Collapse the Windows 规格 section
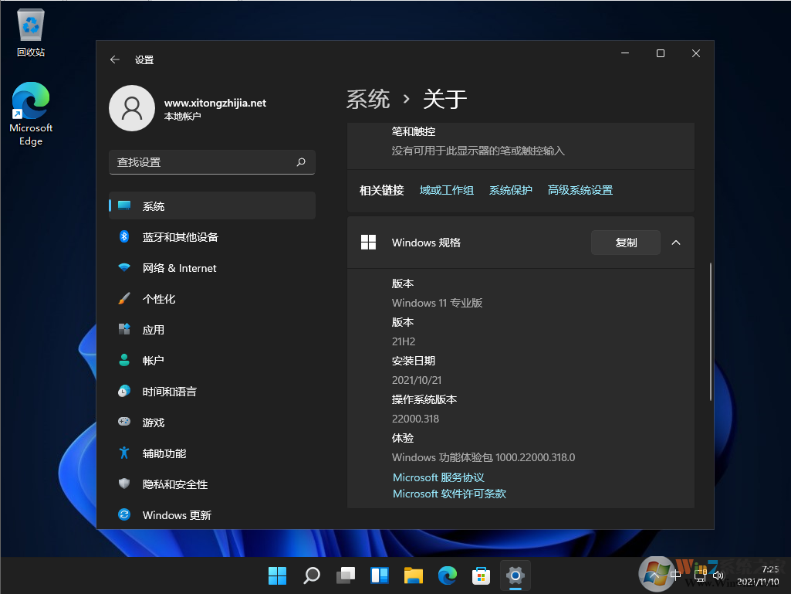 coord(676,242)
